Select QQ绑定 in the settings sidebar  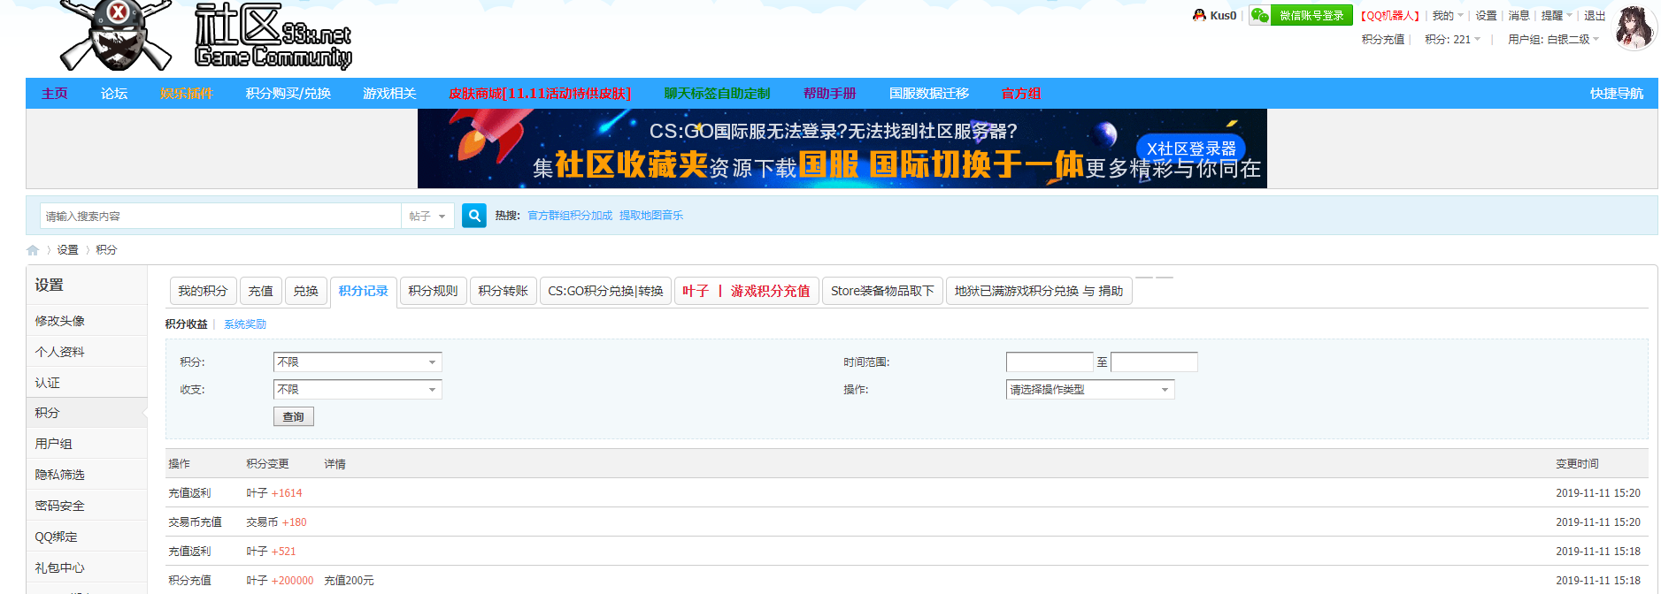point(87,537)
